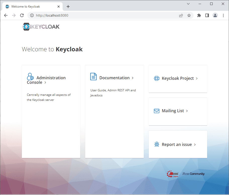This screenshot has width=229, height=195.
Task: Visit the JBoss Community link
Action: tap(193, 174)
